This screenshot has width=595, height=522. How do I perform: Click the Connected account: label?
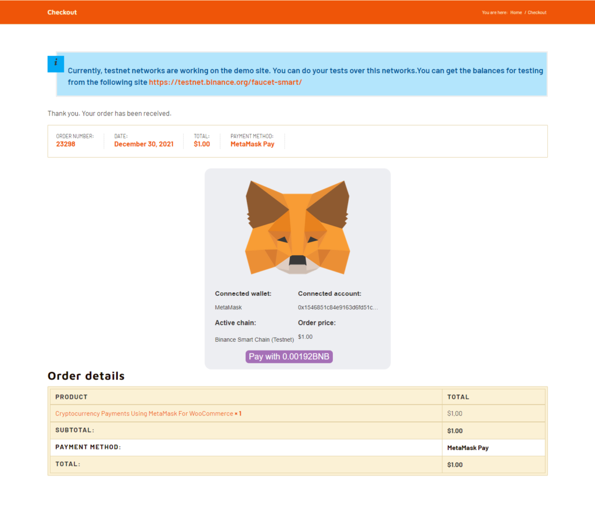[329, 294]
